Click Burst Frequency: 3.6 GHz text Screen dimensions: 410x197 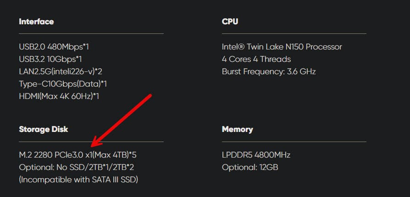tap(269, 71)
